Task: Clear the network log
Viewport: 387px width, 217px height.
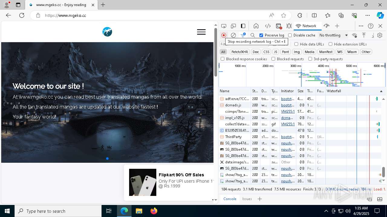Action: [x=233, y=35]
